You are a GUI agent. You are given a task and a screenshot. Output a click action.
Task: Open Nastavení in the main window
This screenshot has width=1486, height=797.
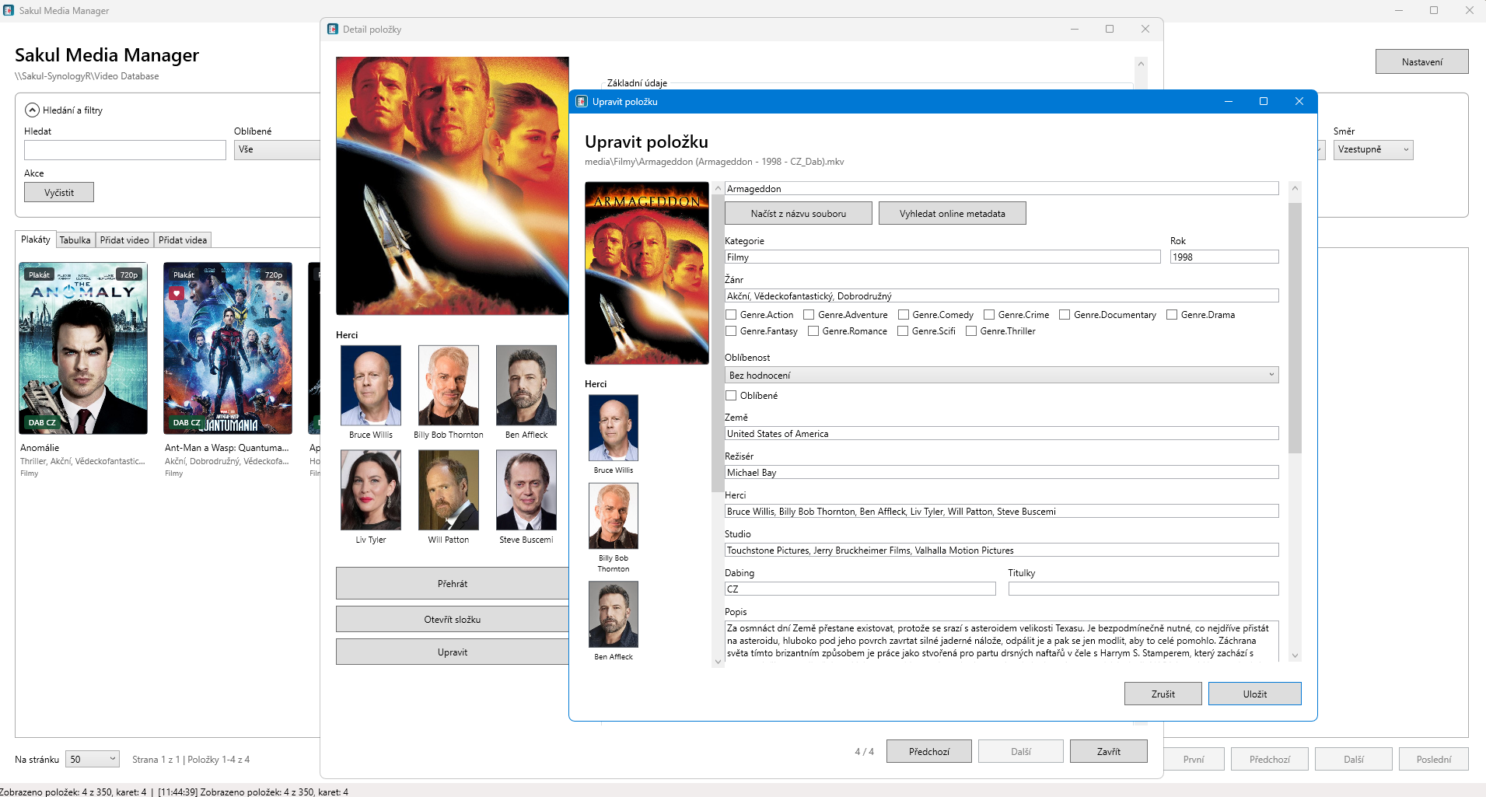[x=1422, y=62]
